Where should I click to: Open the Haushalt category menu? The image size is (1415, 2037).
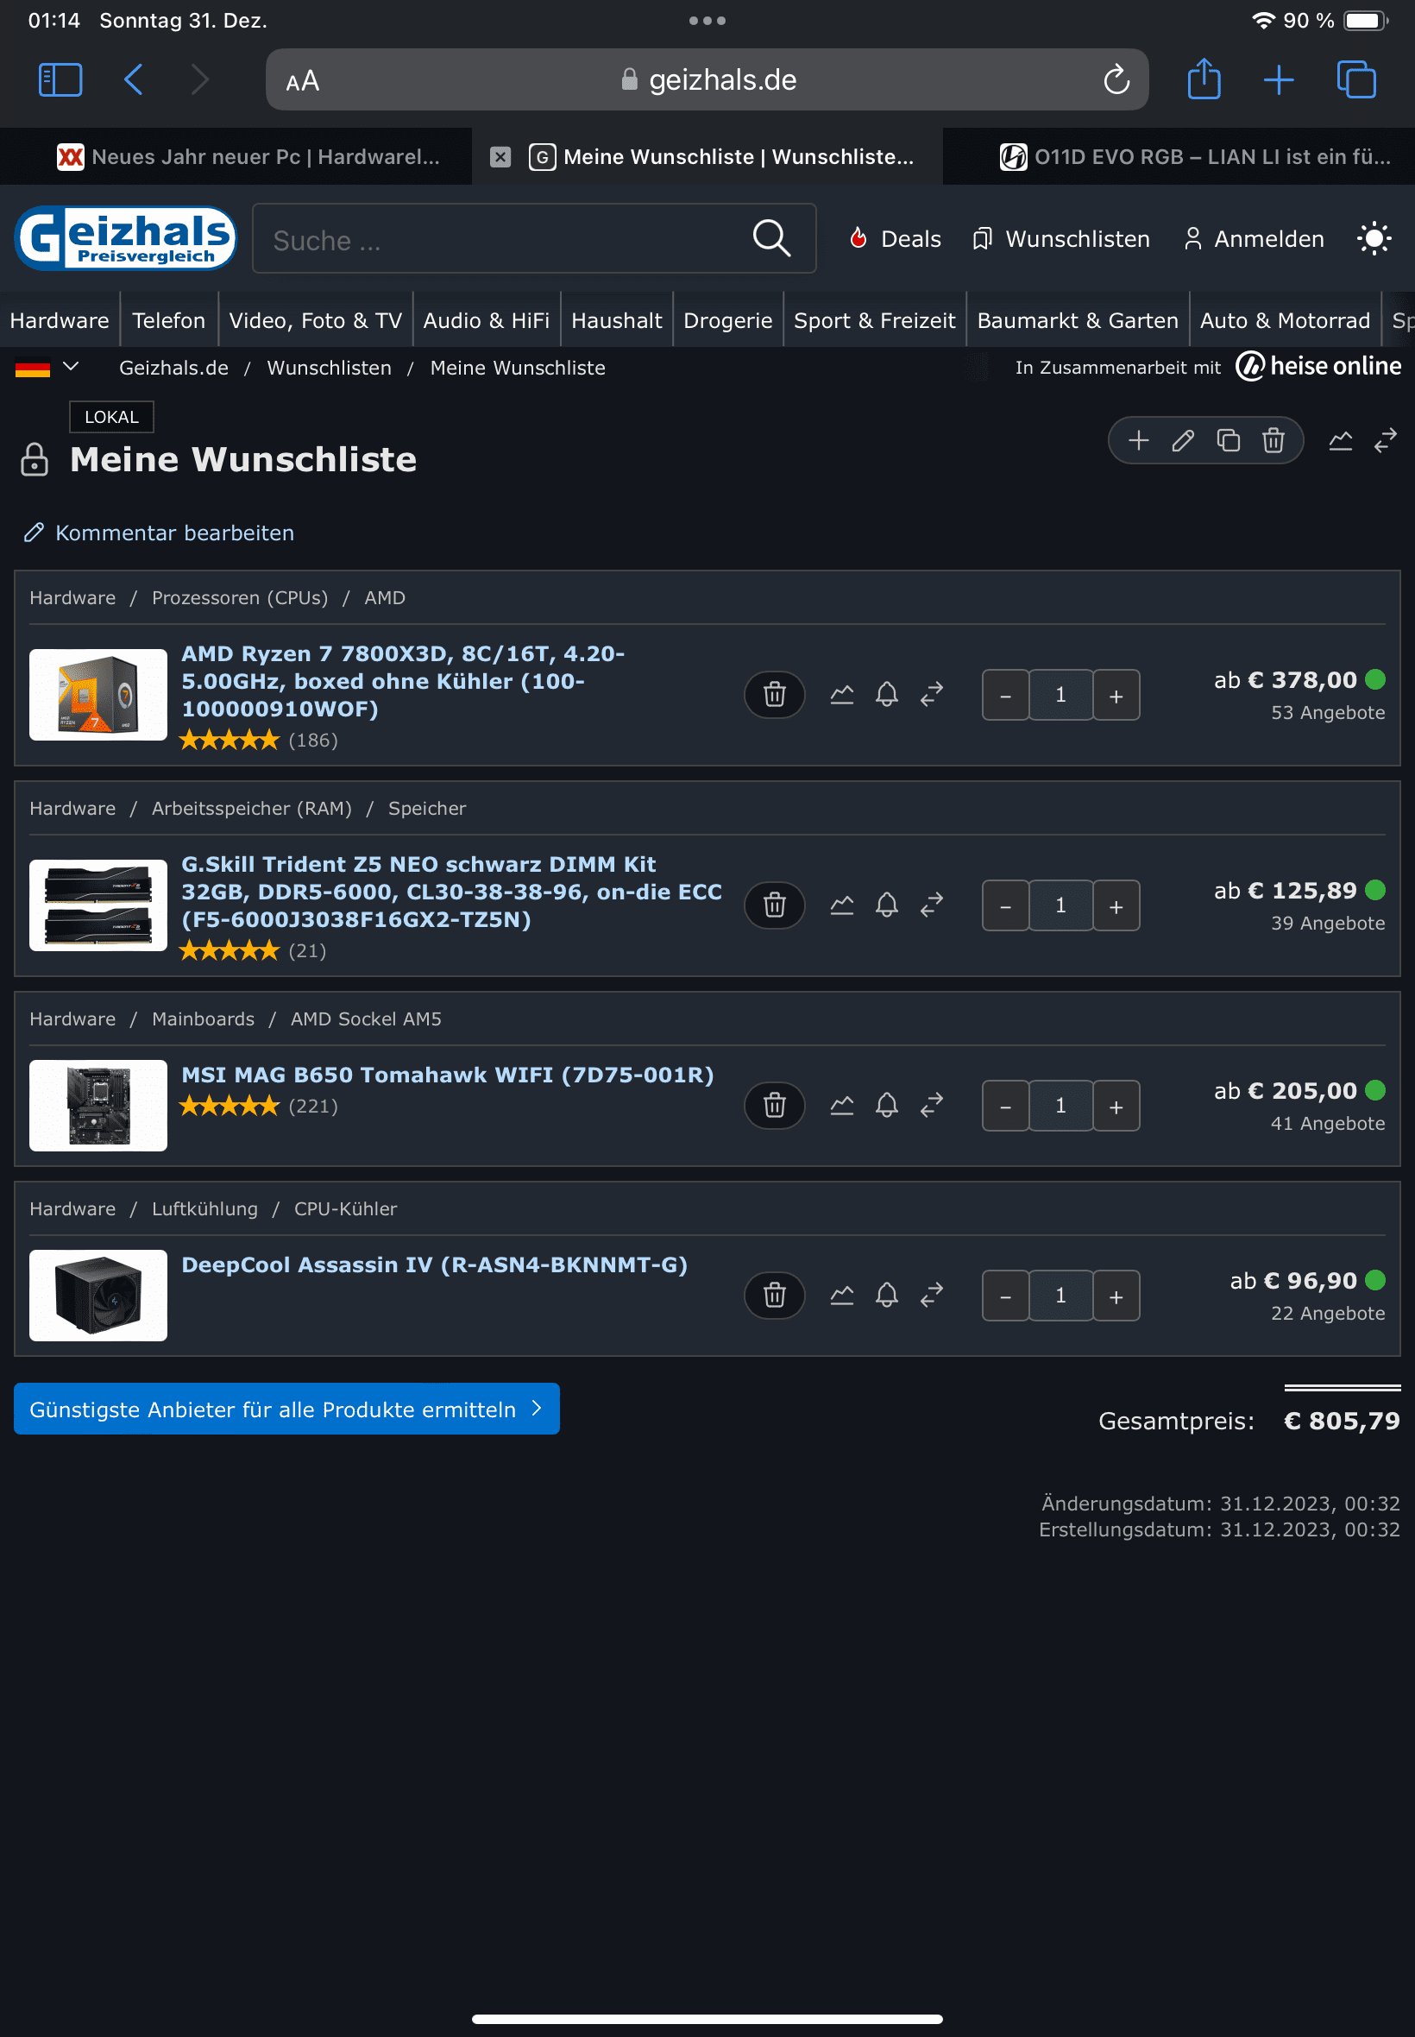click(617, 320)
